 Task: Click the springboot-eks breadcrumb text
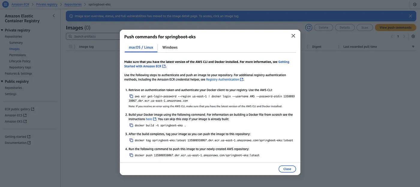[x=100, y=4]
